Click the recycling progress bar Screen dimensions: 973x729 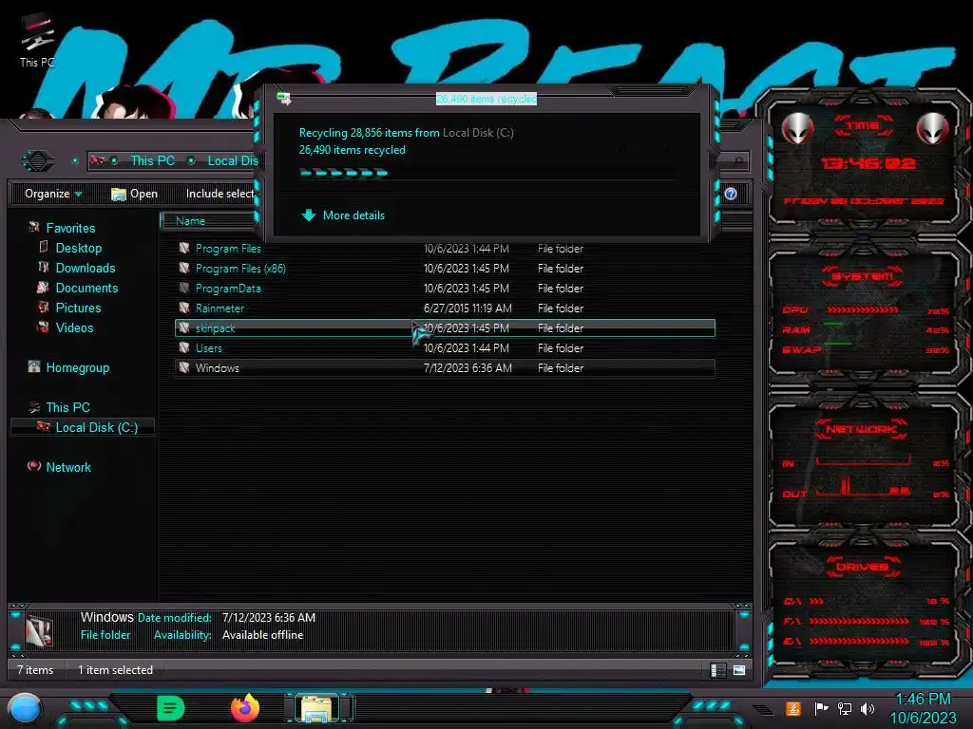[x=487, y=173]
